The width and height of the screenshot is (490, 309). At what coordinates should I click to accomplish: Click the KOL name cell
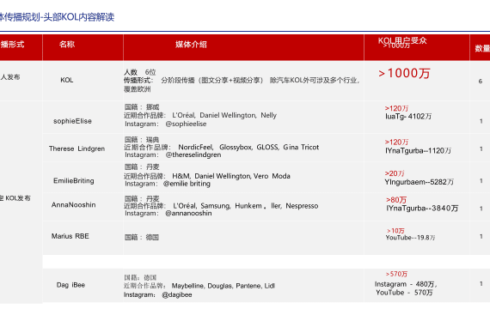67,80
